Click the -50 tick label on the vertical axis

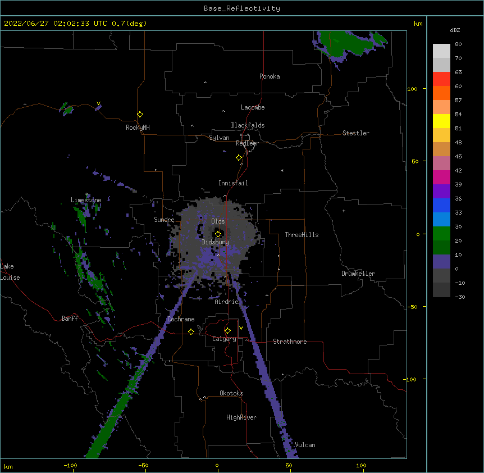pyautogui.click(x=412, y=307)
